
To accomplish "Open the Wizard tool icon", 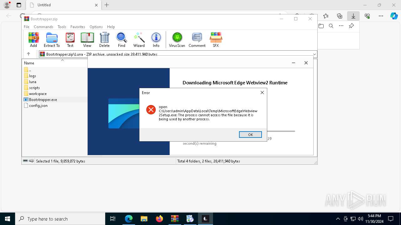I will coord(139,40).
